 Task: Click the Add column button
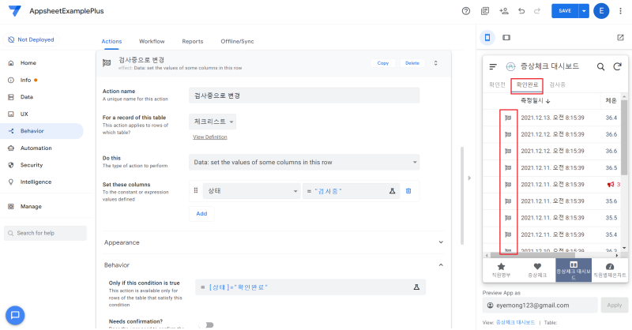click(201, 213)
